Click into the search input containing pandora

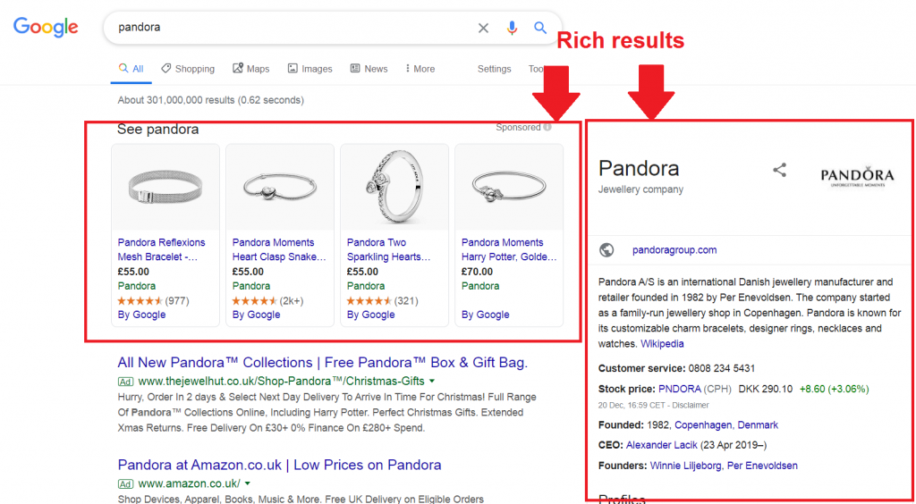[x=286, y=28]
